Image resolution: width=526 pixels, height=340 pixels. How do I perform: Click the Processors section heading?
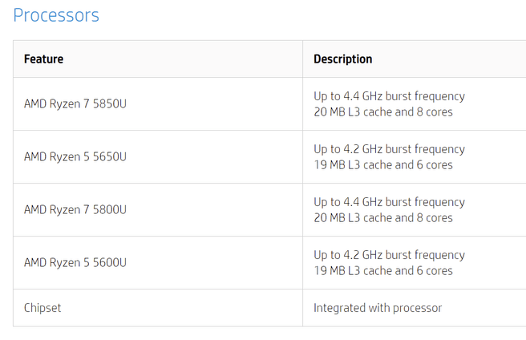[x=56, y=15]
